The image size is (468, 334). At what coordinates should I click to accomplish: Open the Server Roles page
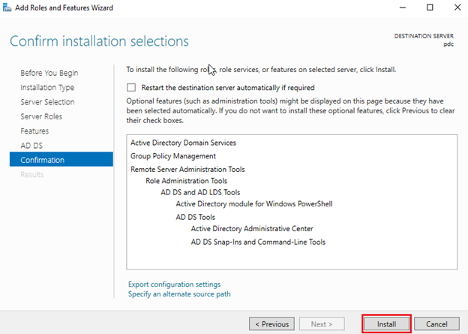tap(41, 116)
